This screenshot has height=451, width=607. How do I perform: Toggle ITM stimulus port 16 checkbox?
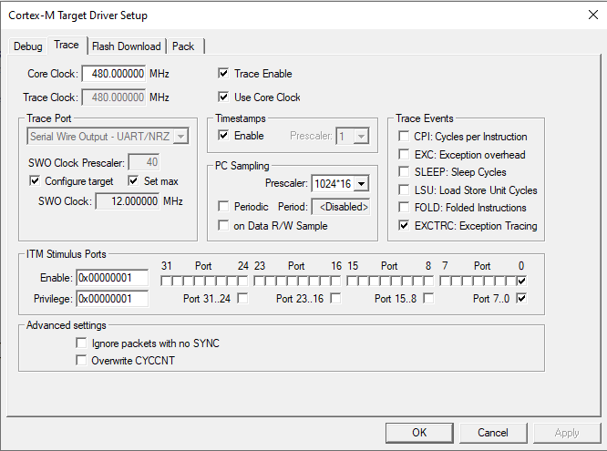[x=335, y=281]
